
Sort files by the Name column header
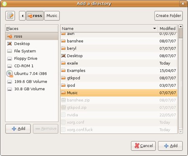click(x=109, y=29)
